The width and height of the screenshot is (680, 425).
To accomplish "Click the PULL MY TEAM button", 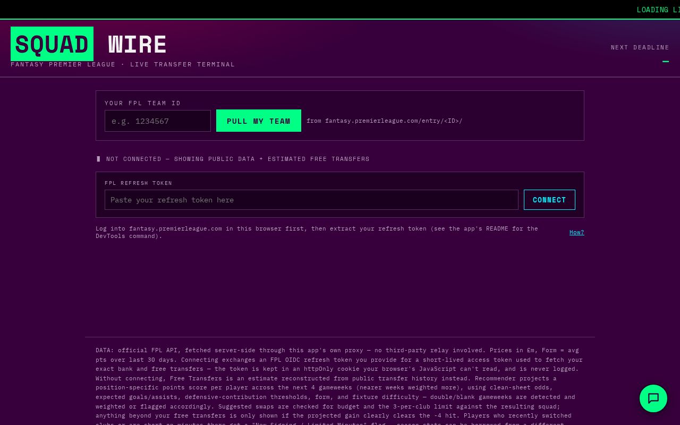I will pos(259,121).
